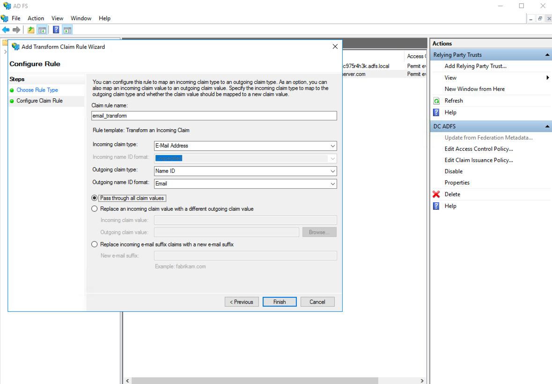Image resolution: width=552 pixels, height=384 pixels.
Task: Click the red Delete icon under DC ADFS
Action: click(436, 194)
